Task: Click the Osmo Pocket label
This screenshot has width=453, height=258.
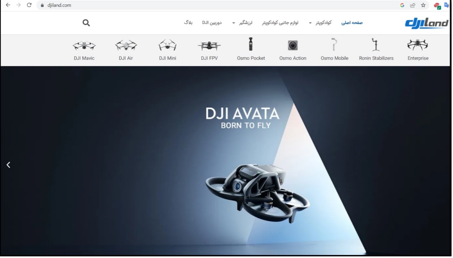Action: tap(251, 58)
